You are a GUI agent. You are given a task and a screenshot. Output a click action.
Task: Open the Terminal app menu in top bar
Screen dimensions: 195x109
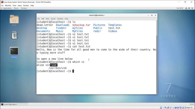click(24, 8)
